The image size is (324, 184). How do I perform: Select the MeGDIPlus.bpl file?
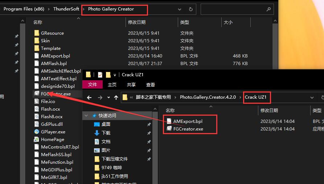pos(53,170)
